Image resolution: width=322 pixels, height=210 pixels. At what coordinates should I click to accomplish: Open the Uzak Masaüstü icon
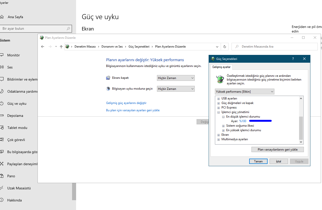click(x=2, y=188)
